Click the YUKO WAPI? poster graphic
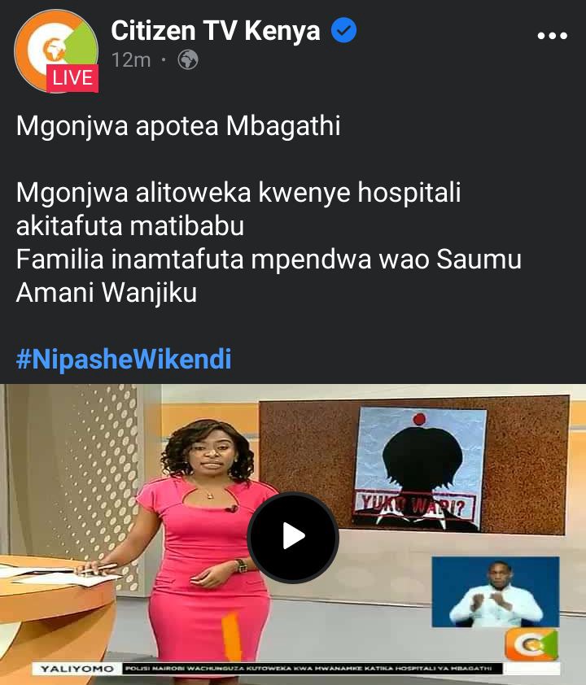 tap(419, 469)
